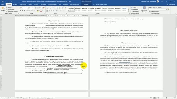
Task: Click Заменить to replace text
Action: point(135,9)
